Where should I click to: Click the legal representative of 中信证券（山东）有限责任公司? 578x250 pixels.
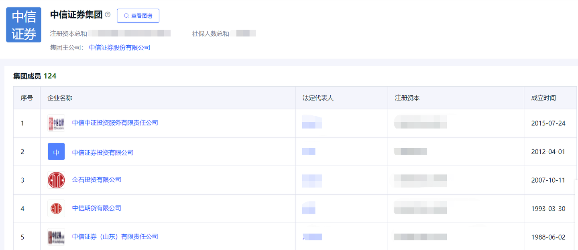click(x=312, y=237)
